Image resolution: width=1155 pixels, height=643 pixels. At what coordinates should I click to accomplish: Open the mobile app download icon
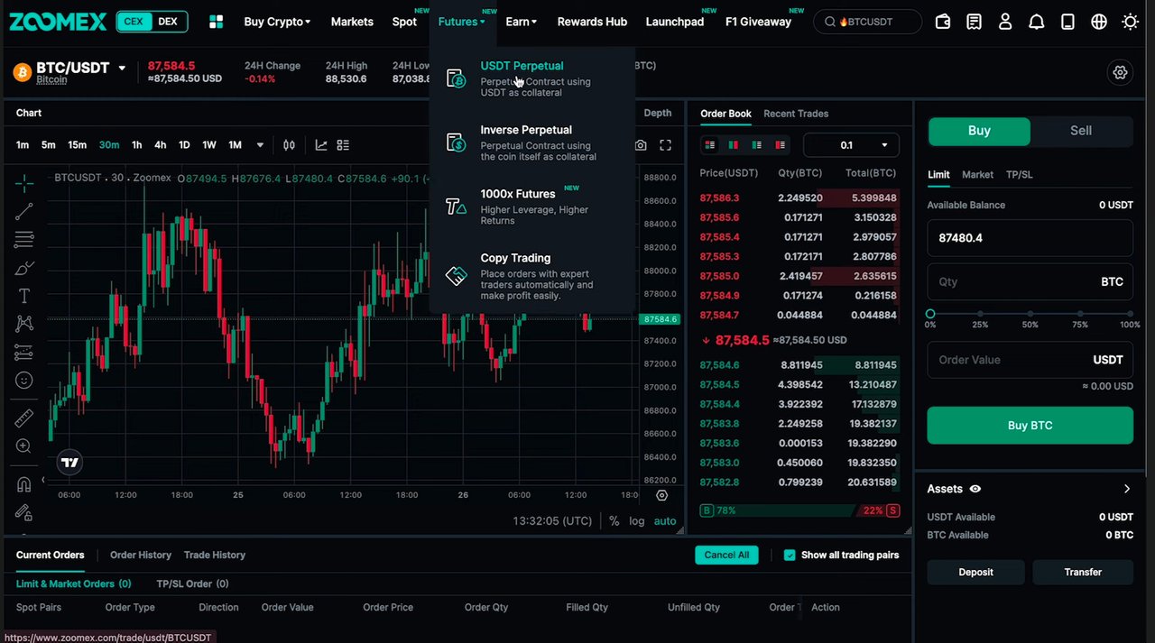click(x=1067, y=22)
